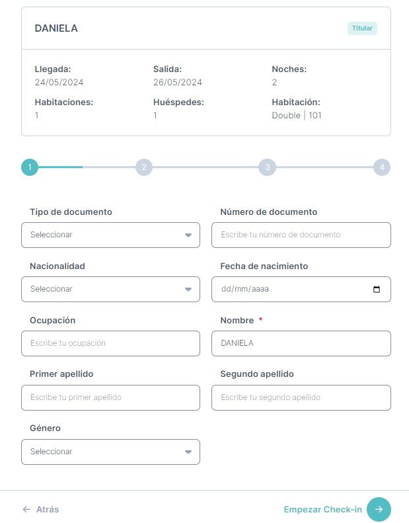Click the Empezar Check-in text
This screenshot has width=409, height=523.
(x=322, y=509)
